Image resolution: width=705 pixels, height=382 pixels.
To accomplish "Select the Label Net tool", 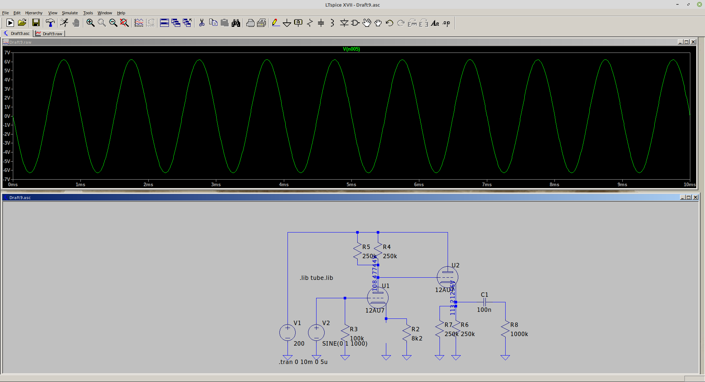I will tap(299, 23).
